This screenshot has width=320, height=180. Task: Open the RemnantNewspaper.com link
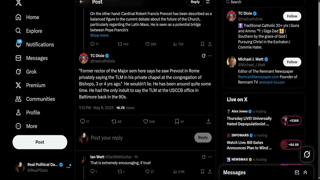point(258,77)
